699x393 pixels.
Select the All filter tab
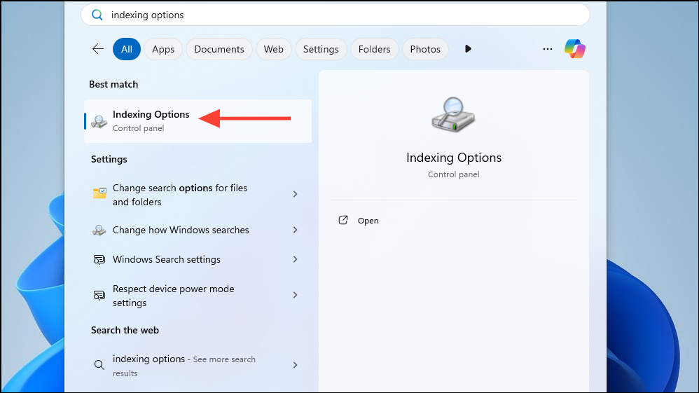coord(127,49)
